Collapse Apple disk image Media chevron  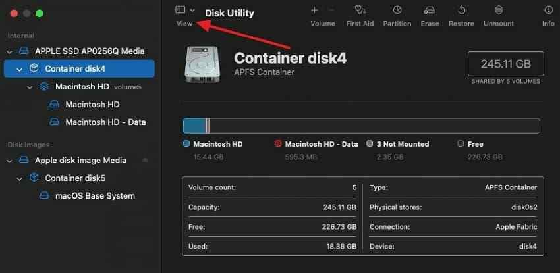[x=10, y=161]
